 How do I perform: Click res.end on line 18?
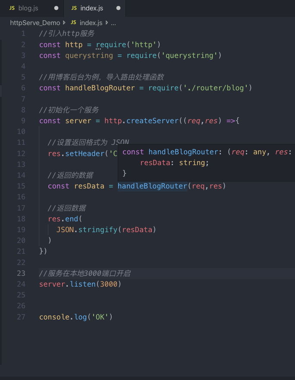pos(63,219)
